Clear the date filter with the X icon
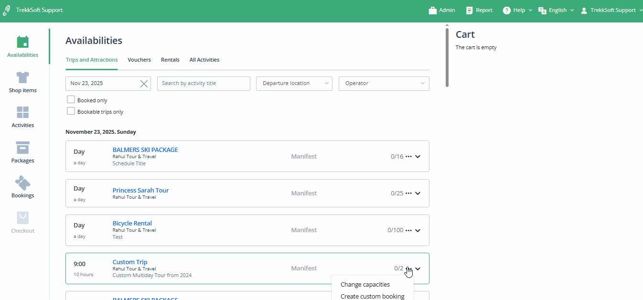This screenshot has width=643, height=300. point(144,83)
